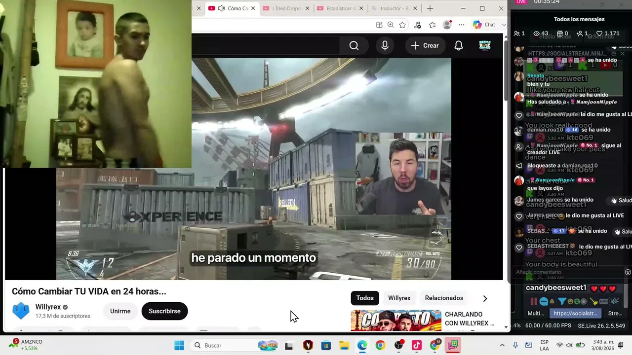Viewport: 632px width, 355px height.
Task: Expand more filter chips with right arrow
Action: [485, 298]
